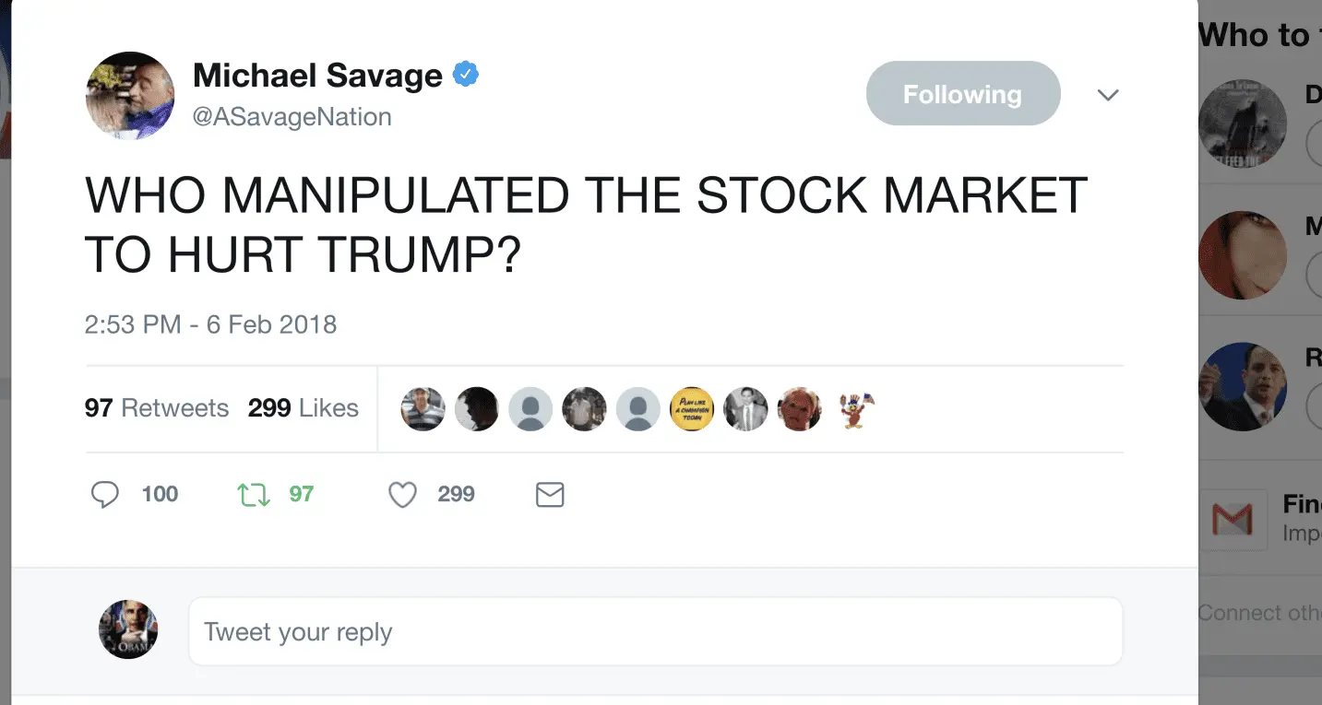1322x705 pixels.
Task: Click the first liker avatar in row
Action: [423, 408]
